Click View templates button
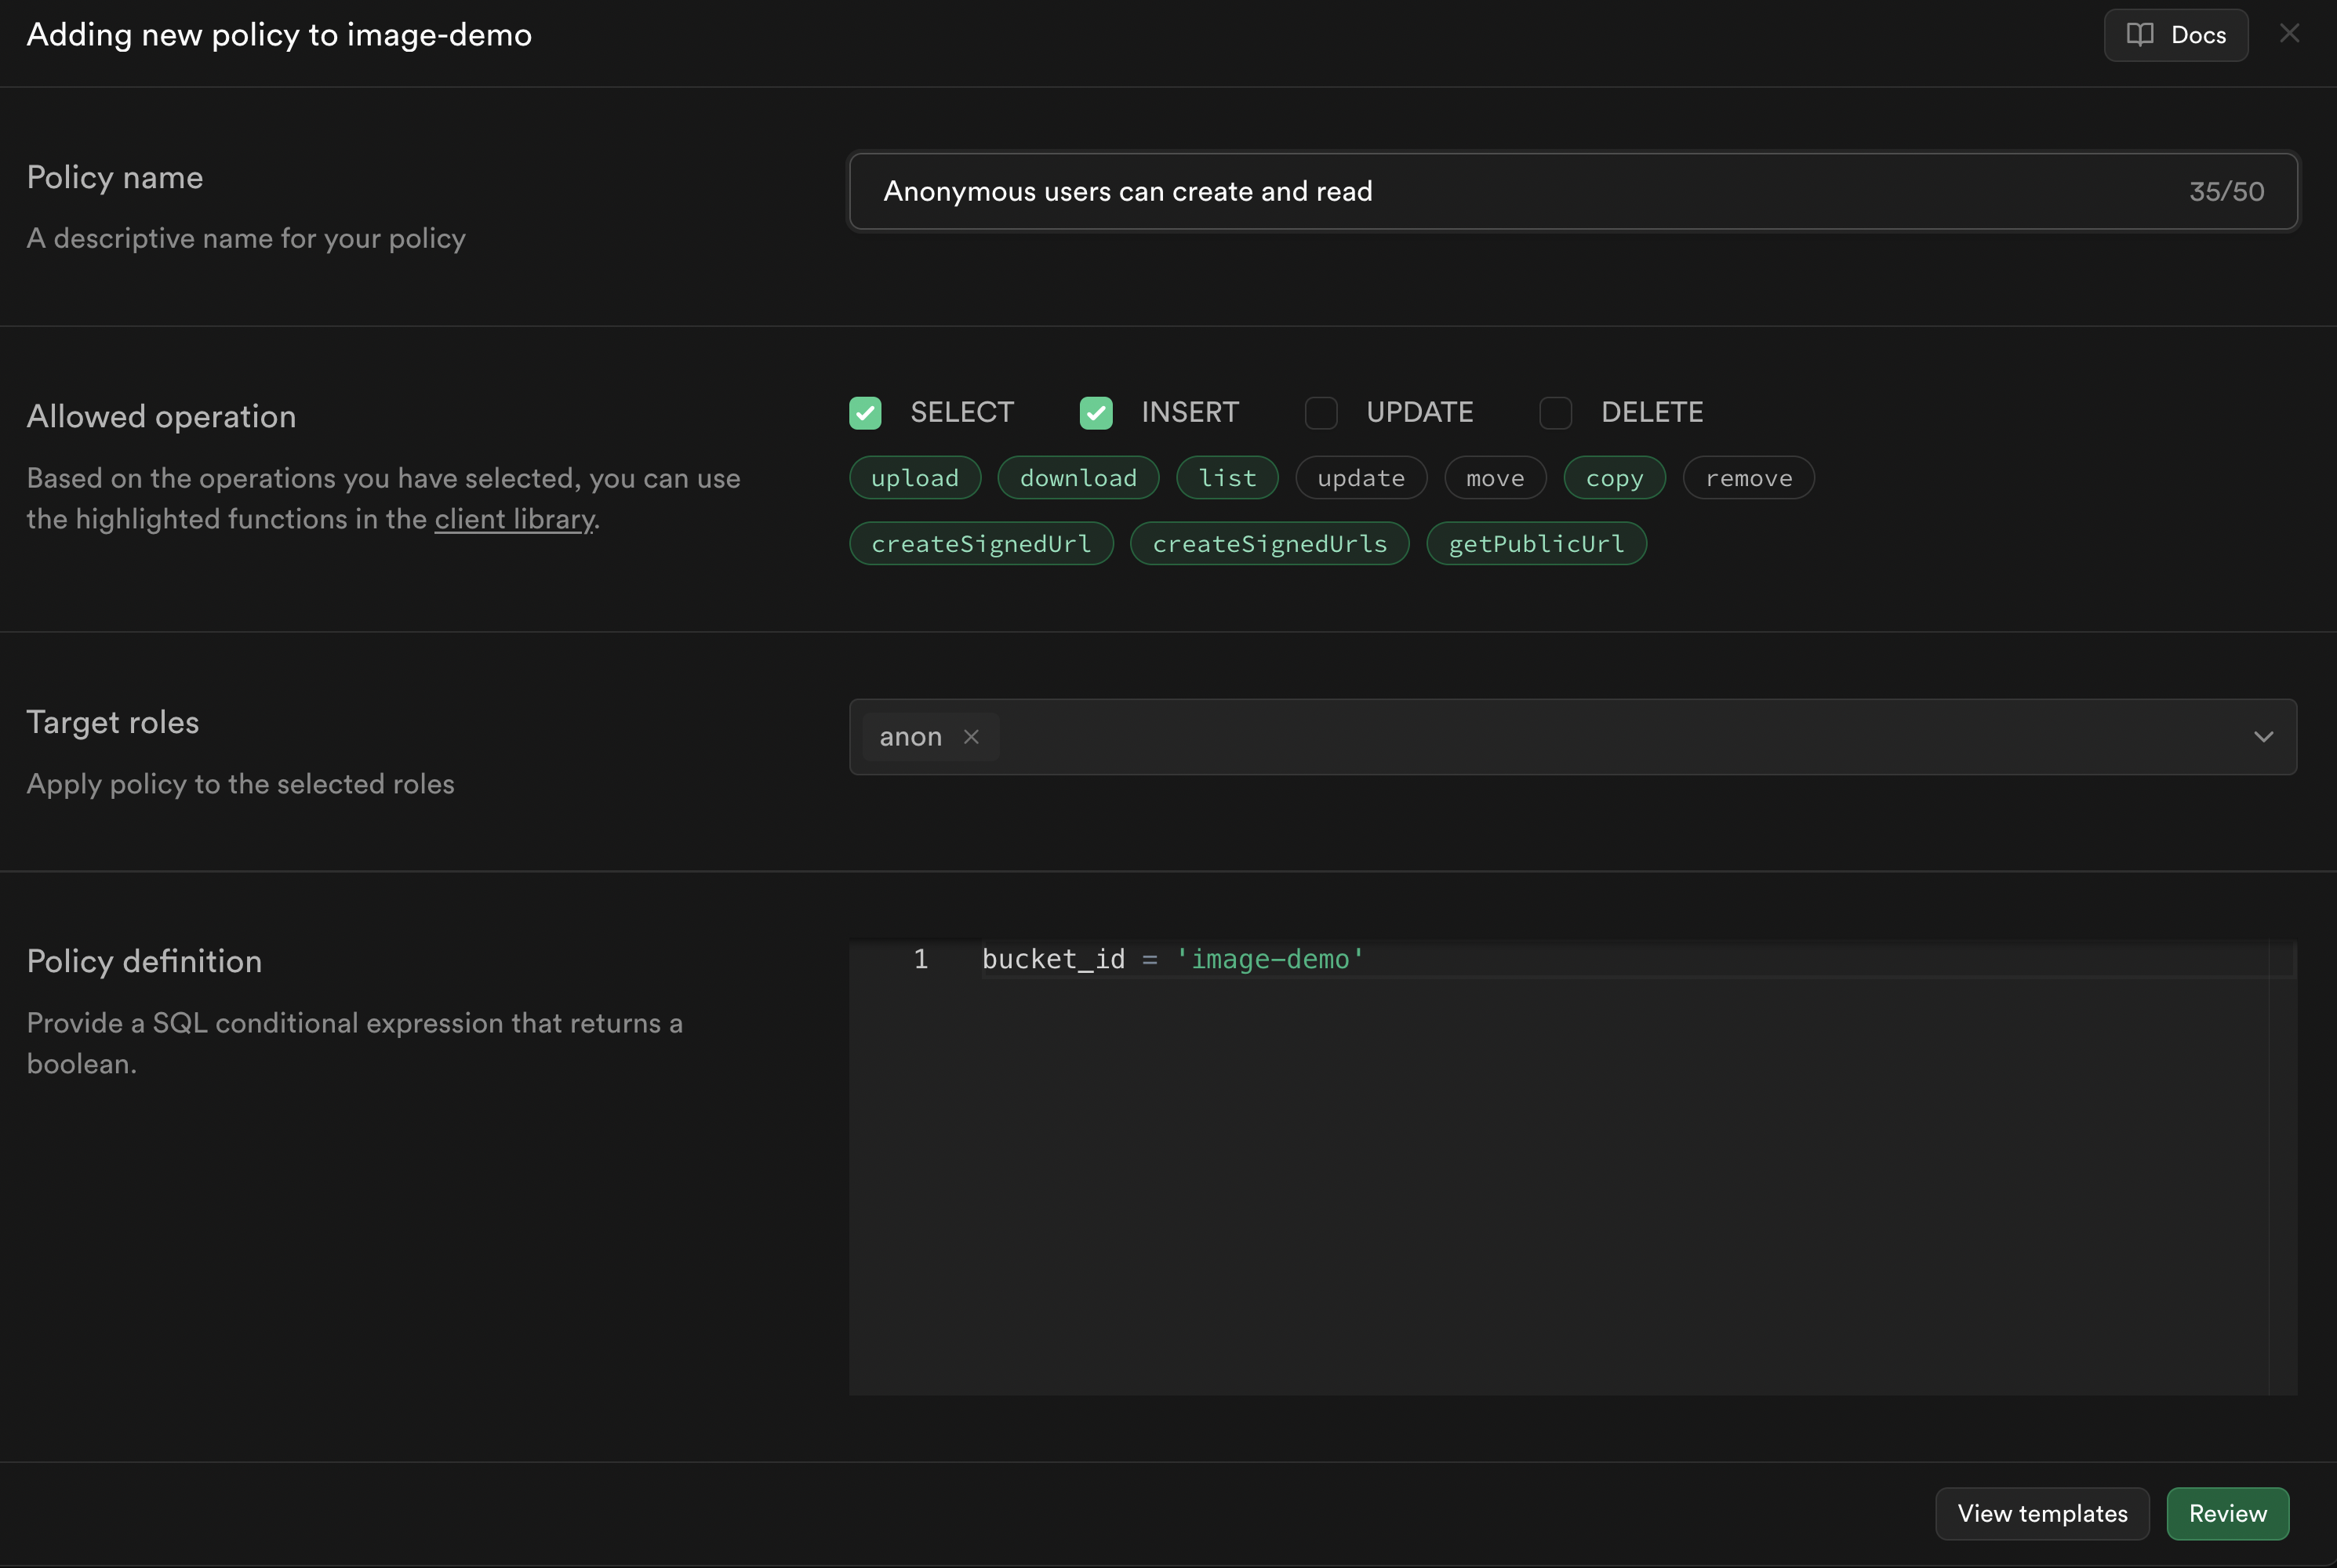 [x=2042, y=1513]
